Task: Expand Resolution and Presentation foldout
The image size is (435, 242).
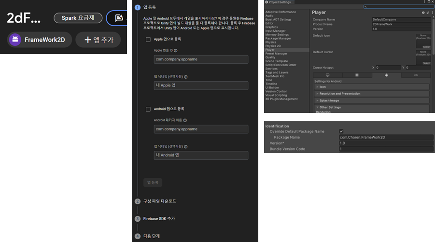Action: click(372, 94)
